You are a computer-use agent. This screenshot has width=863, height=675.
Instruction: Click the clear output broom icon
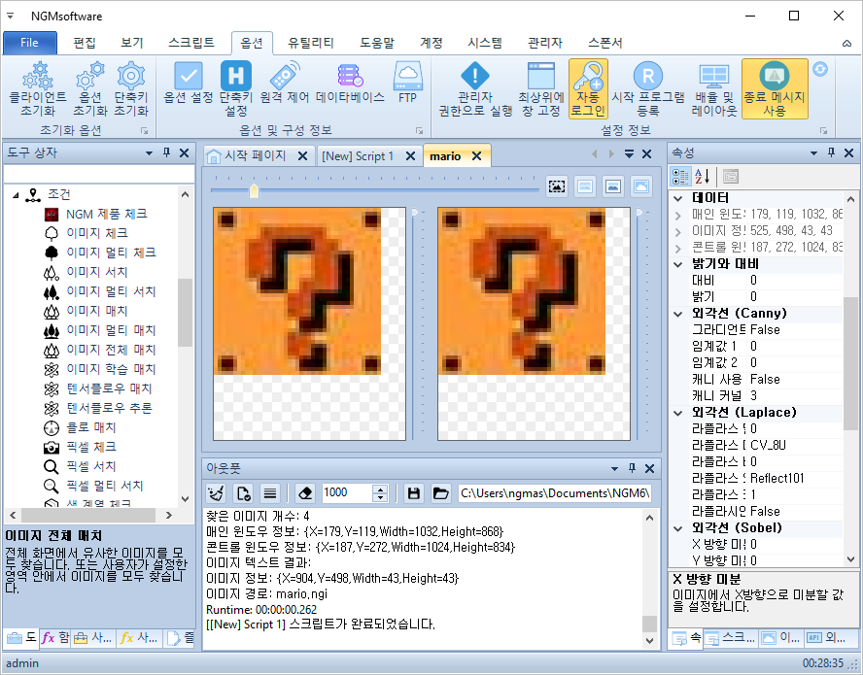coord(217,493)
